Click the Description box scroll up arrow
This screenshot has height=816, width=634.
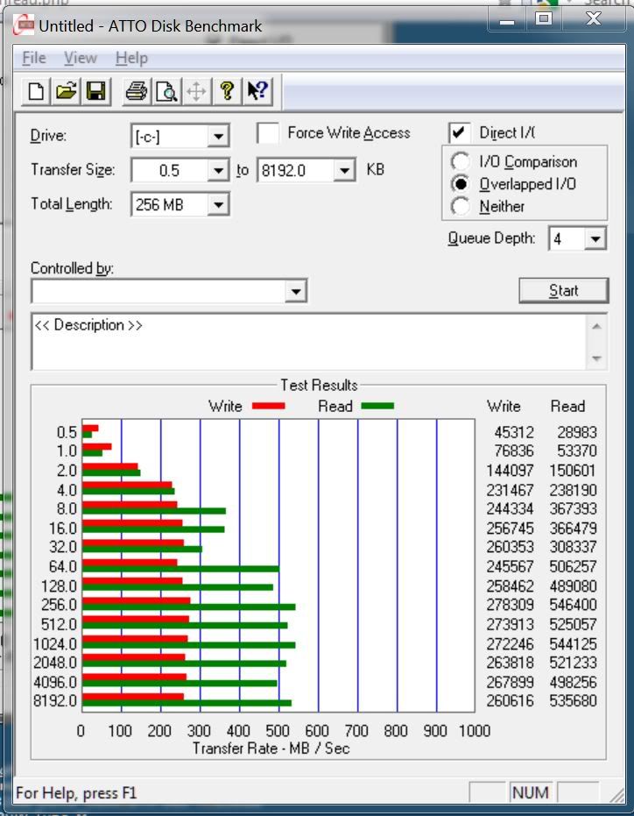[x=596, y=327]
